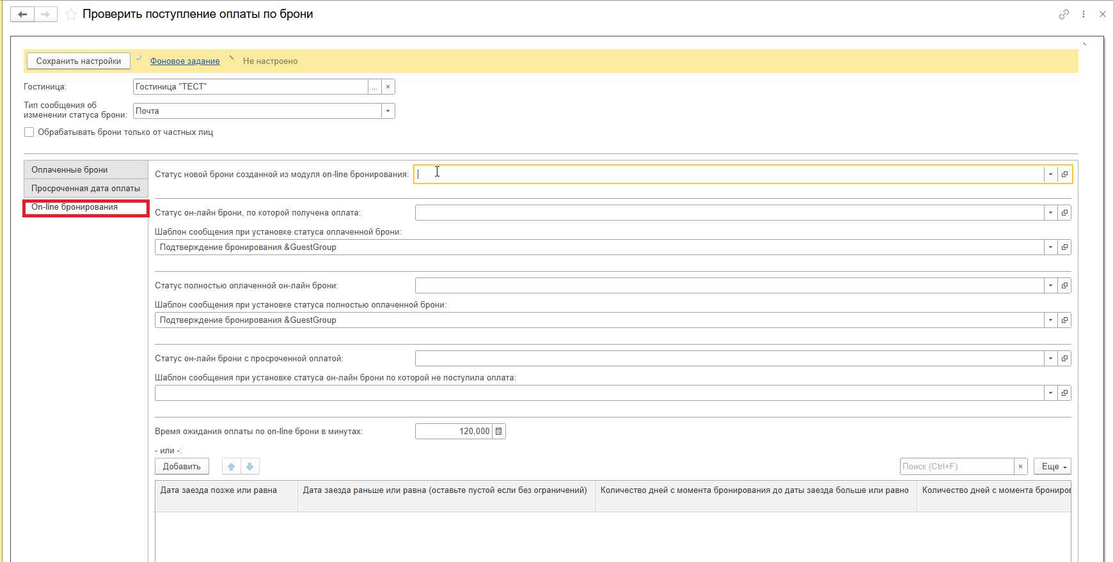
Task: Clear the Гостиница field value
Action: coord(388,86)
